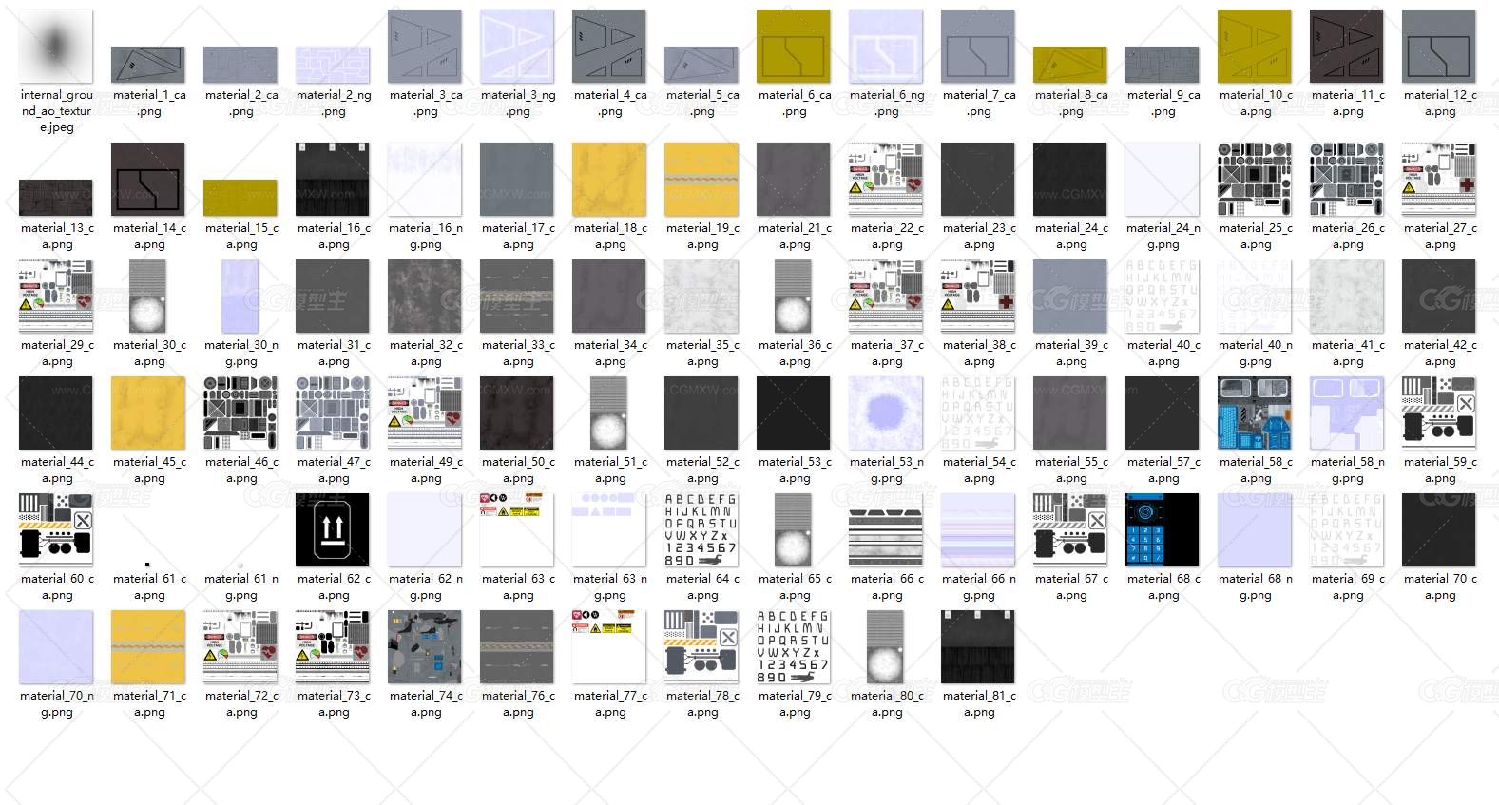Screen dimensions: 1499x805
Task: Open material_35_ca.png marble texture thumbnail
Action: click(x=701, y=296)
